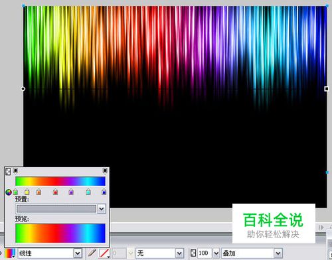The image size is (332, 260).
Task: Click the 预览 gradient preview strip
Action: pyautogui.click(x=60, y=233)
